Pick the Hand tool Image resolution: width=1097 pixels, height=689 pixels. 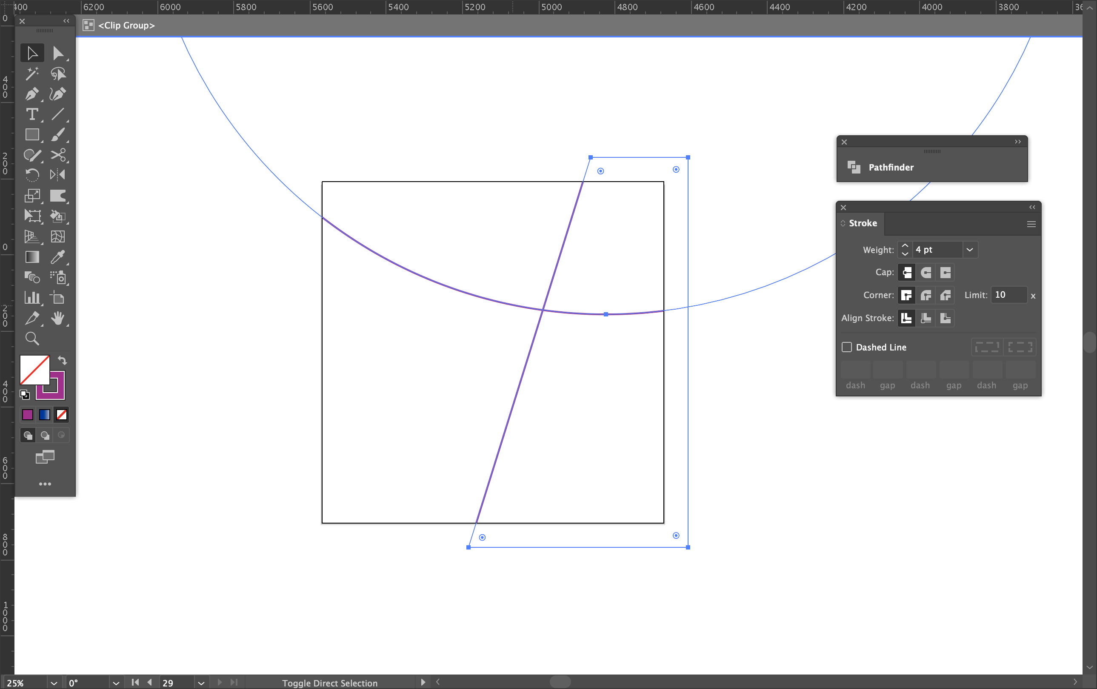pos(58,318)
